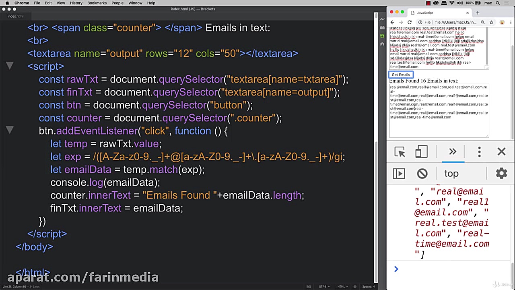Click the arch-shaped icon in Brackets right sidebar
The width and height of the screenshot is (515, 290).
pos(382,44)
